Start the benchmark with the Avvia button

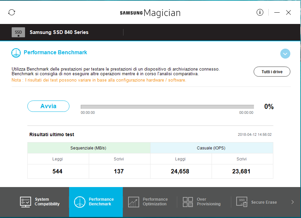[48, 106]
